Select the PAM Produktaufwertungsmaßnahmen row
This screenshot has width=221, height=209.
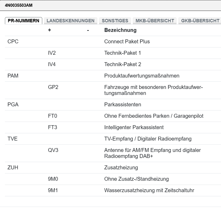coord(113,76)
